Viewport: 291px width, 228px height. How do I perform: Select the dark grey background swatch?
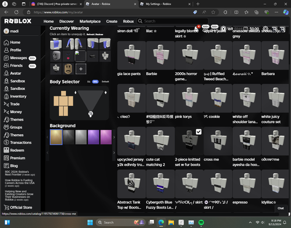tap(69, 137)
